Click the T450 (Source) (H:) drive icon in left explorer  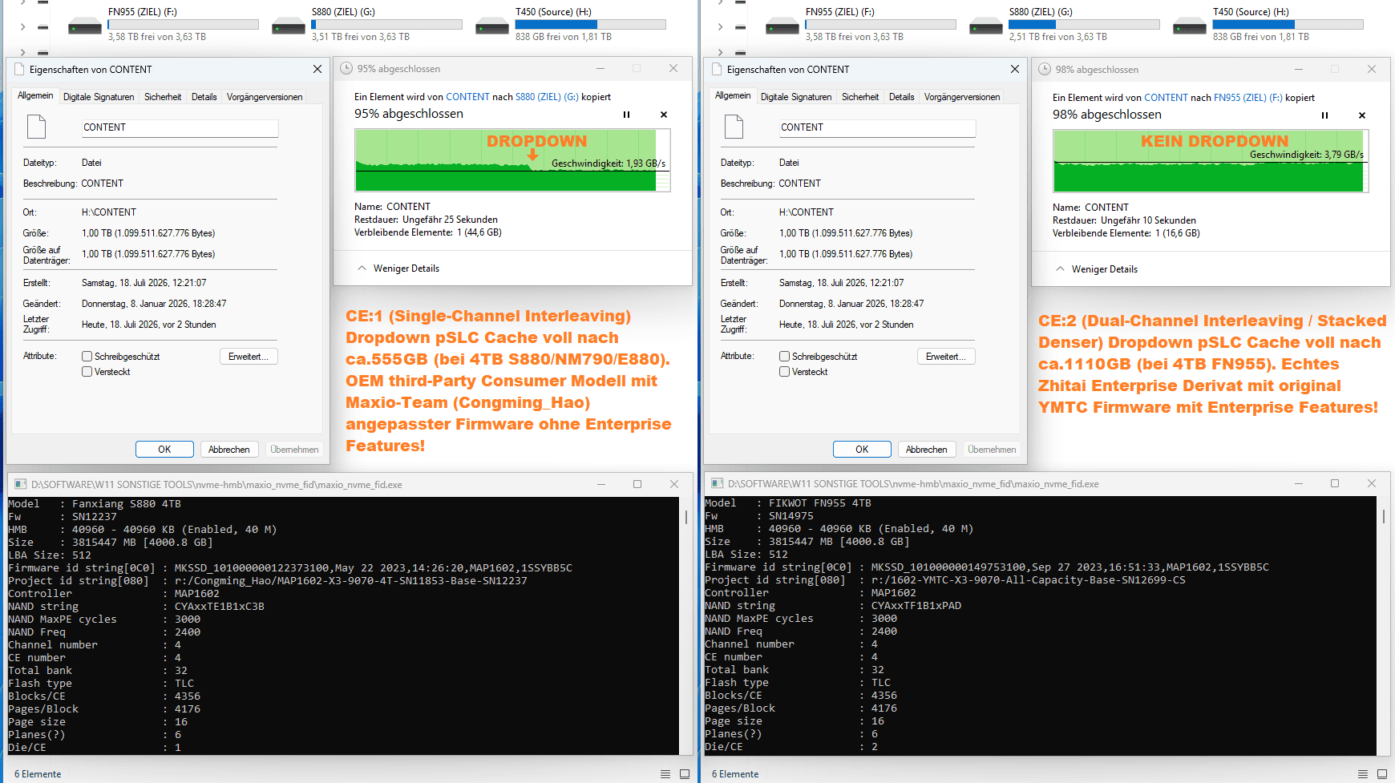tap(491, 26)
